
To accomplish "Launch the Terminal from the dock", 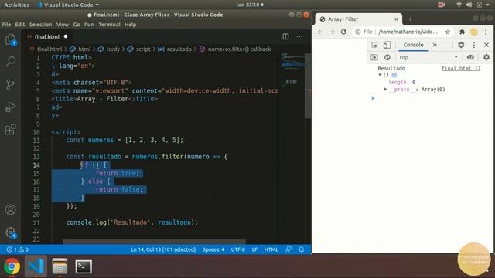I will tap(84, 266).
